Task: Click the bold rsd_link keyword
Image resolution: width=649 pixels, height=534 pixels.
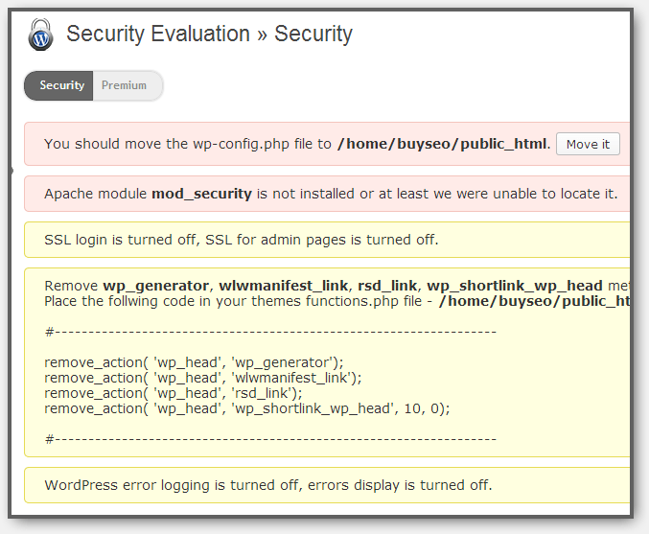Action: click(x=387, y=286)
